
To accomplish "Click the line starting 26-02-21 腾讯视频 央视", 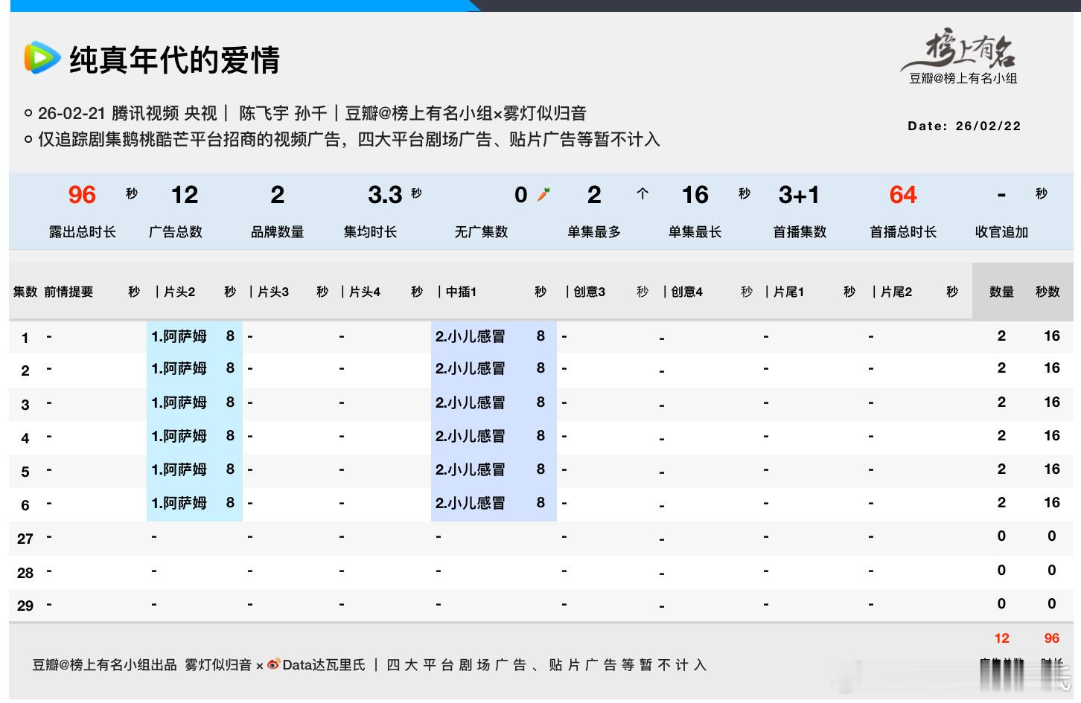I will coord(312,113).
